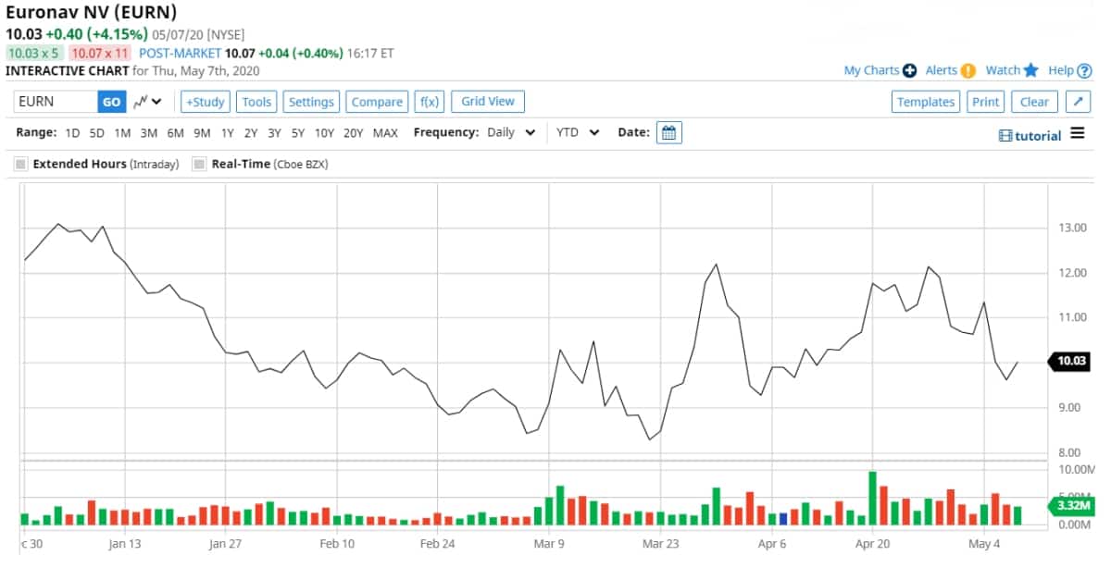Viewport: 1111px width, 568px height.
Task: Select the 10Y range
Action: [x=324, y=133]
